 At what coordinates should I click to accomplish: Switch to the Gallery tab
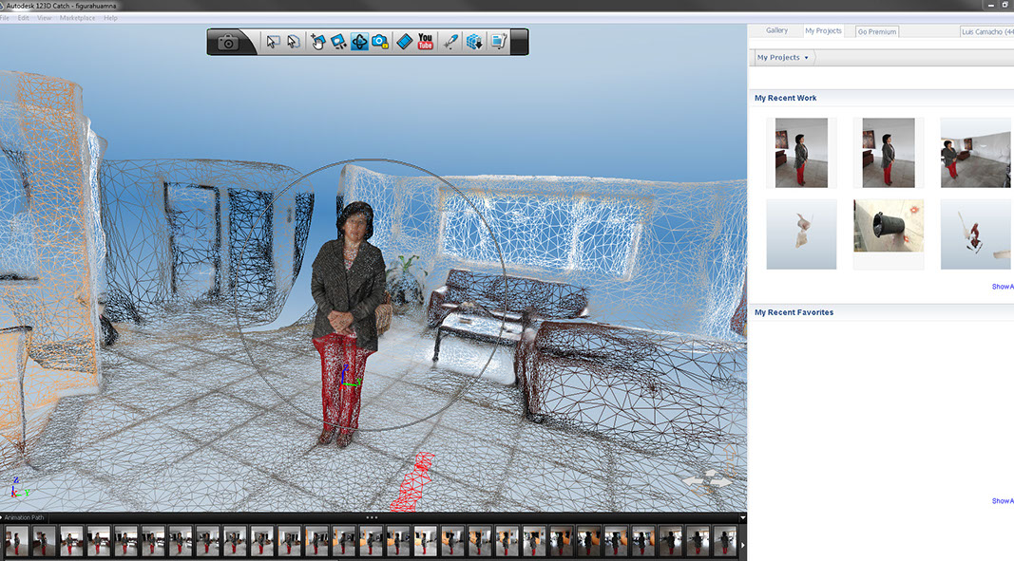tap(776, 30)
